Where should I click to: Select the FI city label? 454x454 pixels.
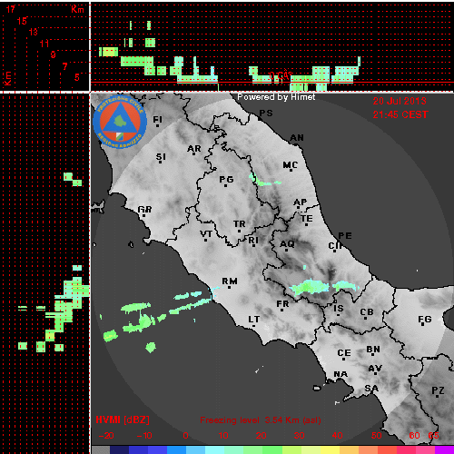[x=158, y=119]
